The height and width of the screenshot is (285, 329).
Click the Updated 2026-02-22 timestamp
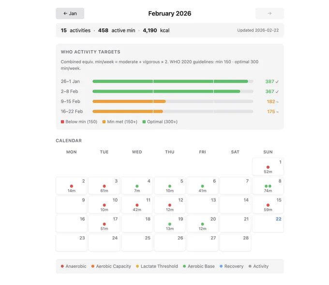258,30
